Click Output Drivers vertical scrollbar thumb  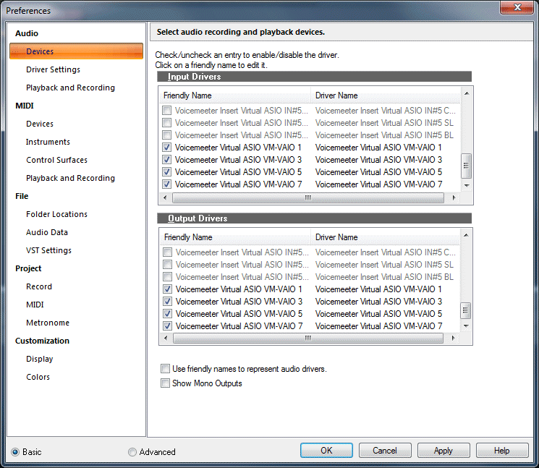(x=465, y=310)
